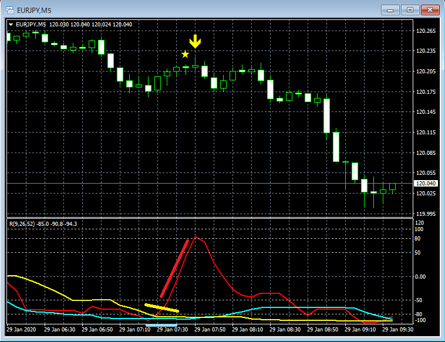Click the 29 Jan 09:30 time label

pos(397,330)
